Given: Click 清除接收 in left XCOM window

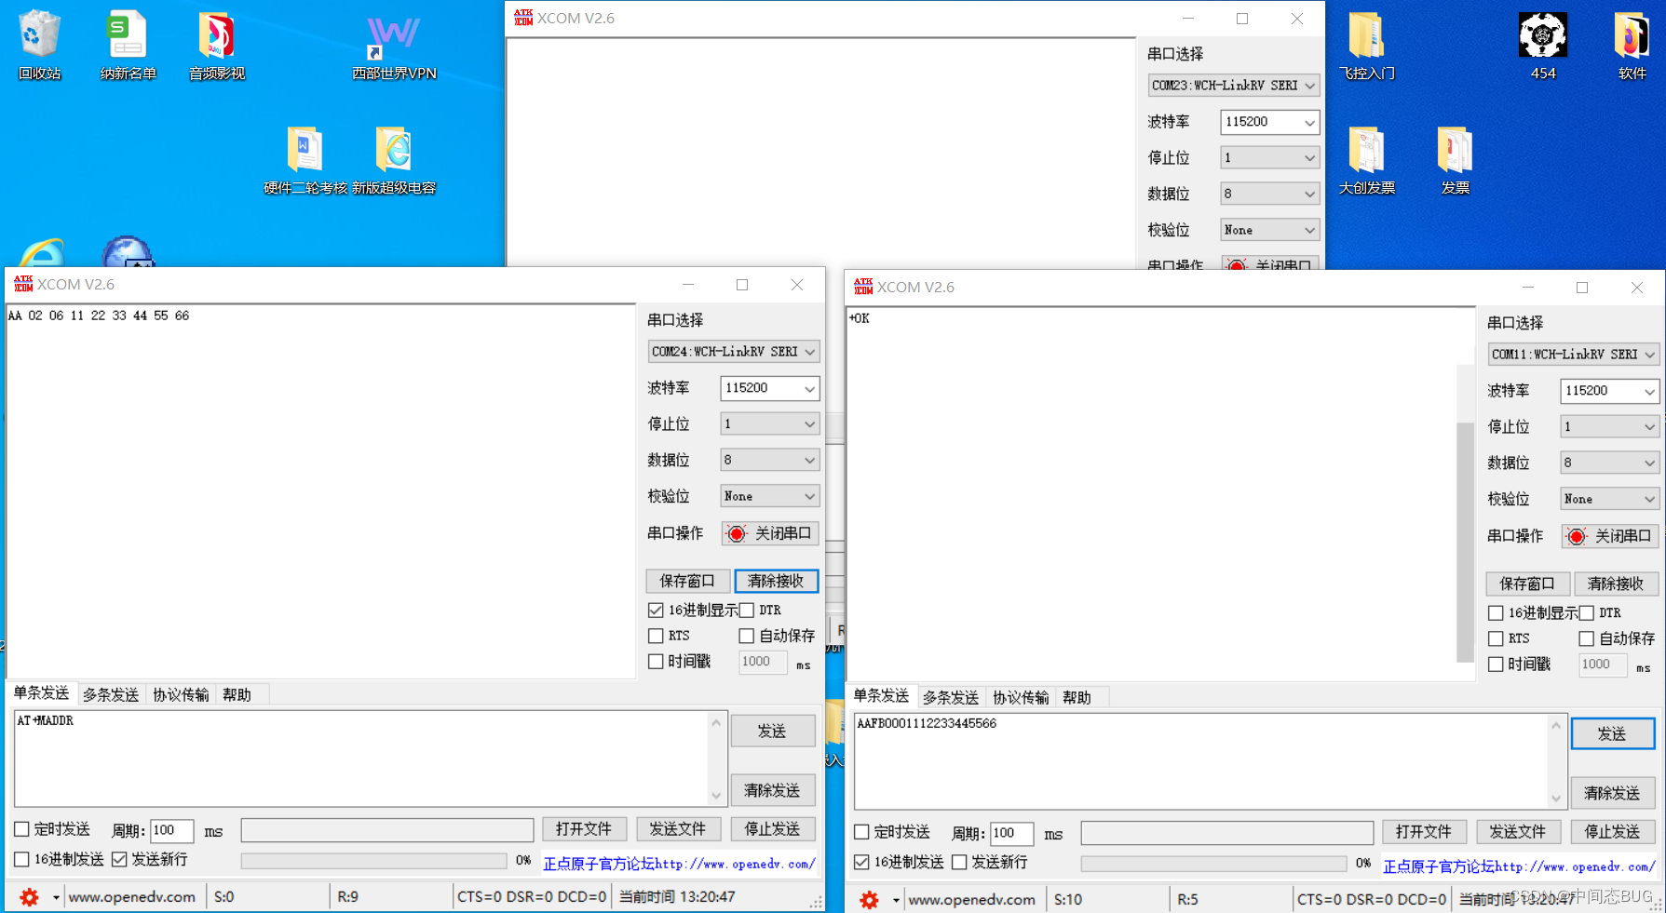Looking at the screenshot, I should tap(776, 581).
